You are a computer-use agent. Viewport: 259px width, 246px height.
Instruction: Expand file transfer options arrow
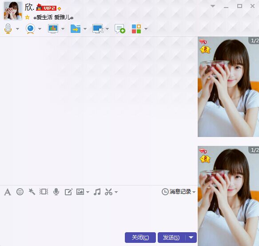coord(85,29)
